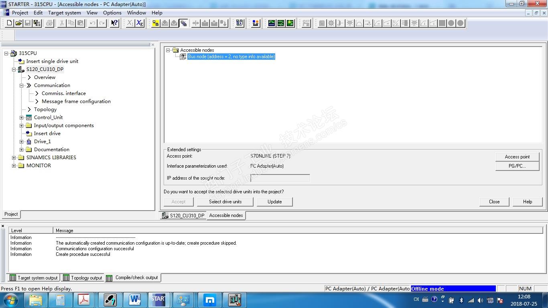Click the Redo arrow toolbar icon

[x=102, y=23]
